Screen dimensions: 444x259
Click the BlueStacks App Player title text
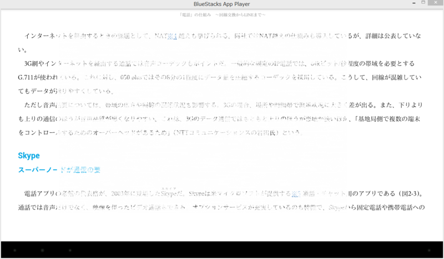221,4
